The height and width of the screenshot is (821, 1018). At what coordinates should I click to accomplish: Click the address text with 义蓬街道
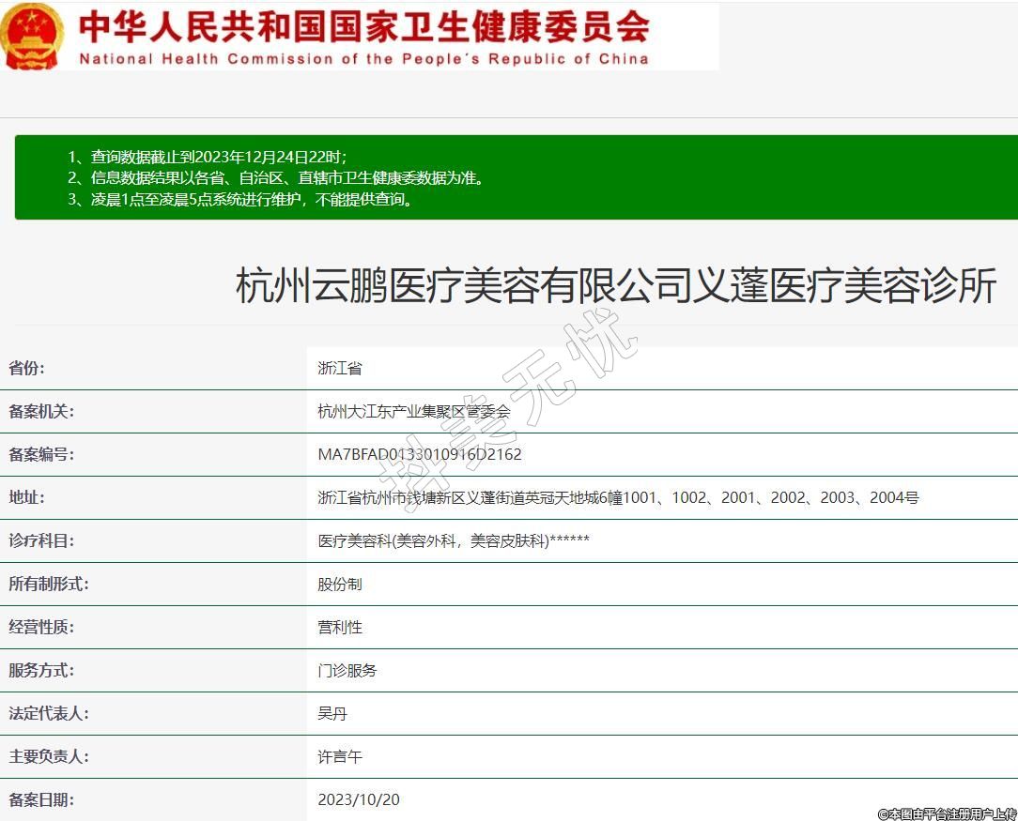pyautogui.click(x=618, y=498)
